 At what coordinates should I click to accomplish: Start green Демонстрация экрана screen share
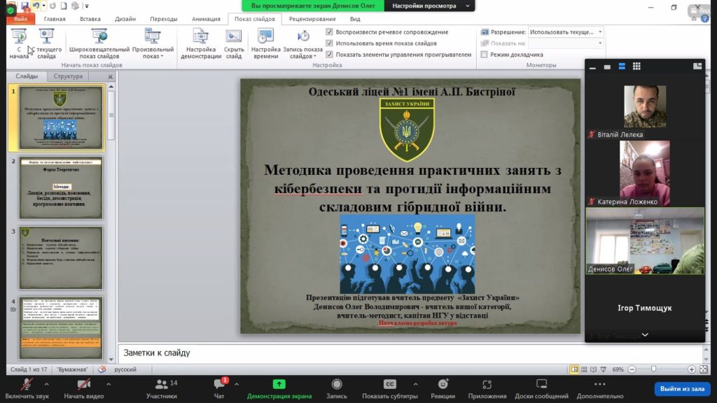pyautogui.click(x=279, y=384)
